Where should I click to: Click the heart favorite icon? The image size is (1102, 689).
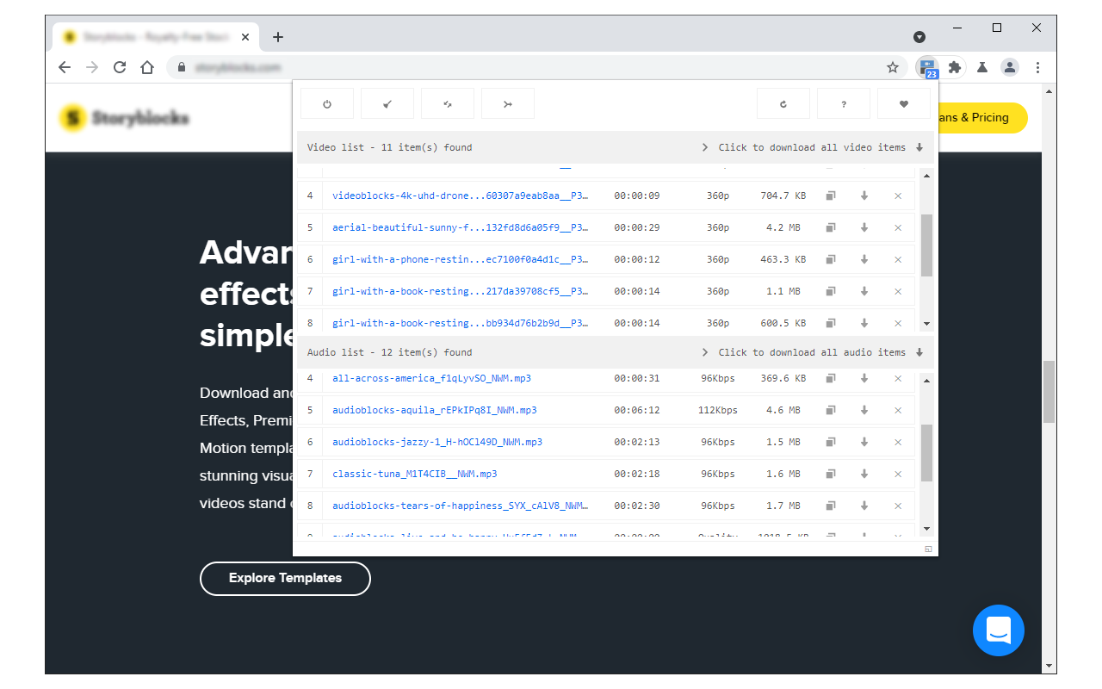tap(903, 102)
